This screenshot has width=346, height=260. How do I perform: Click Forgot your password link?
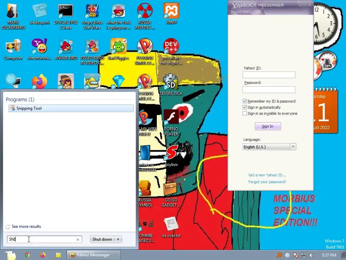tap(267, 182)
